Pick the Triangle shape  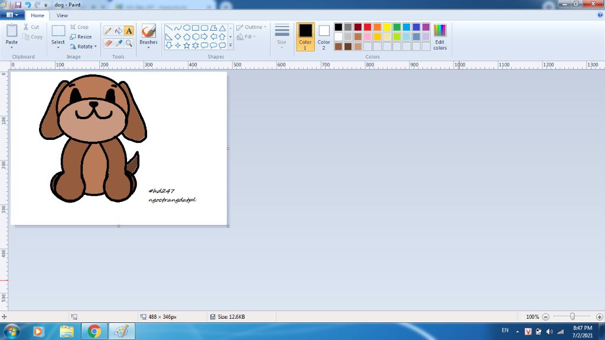click(x=222, y=28)
